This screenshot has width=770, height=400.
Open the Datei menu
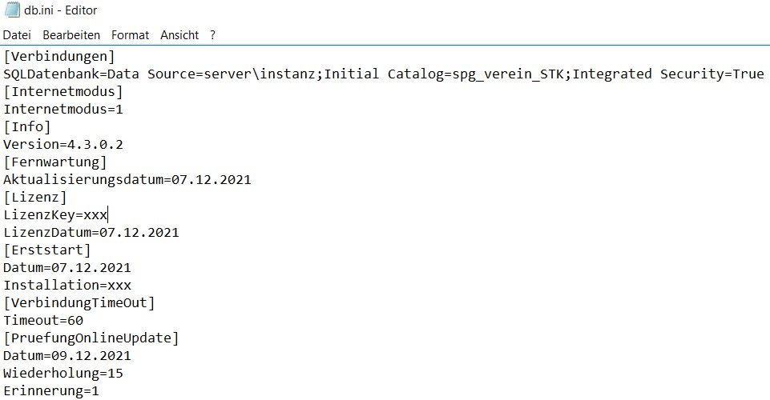[x=16, y=35]
